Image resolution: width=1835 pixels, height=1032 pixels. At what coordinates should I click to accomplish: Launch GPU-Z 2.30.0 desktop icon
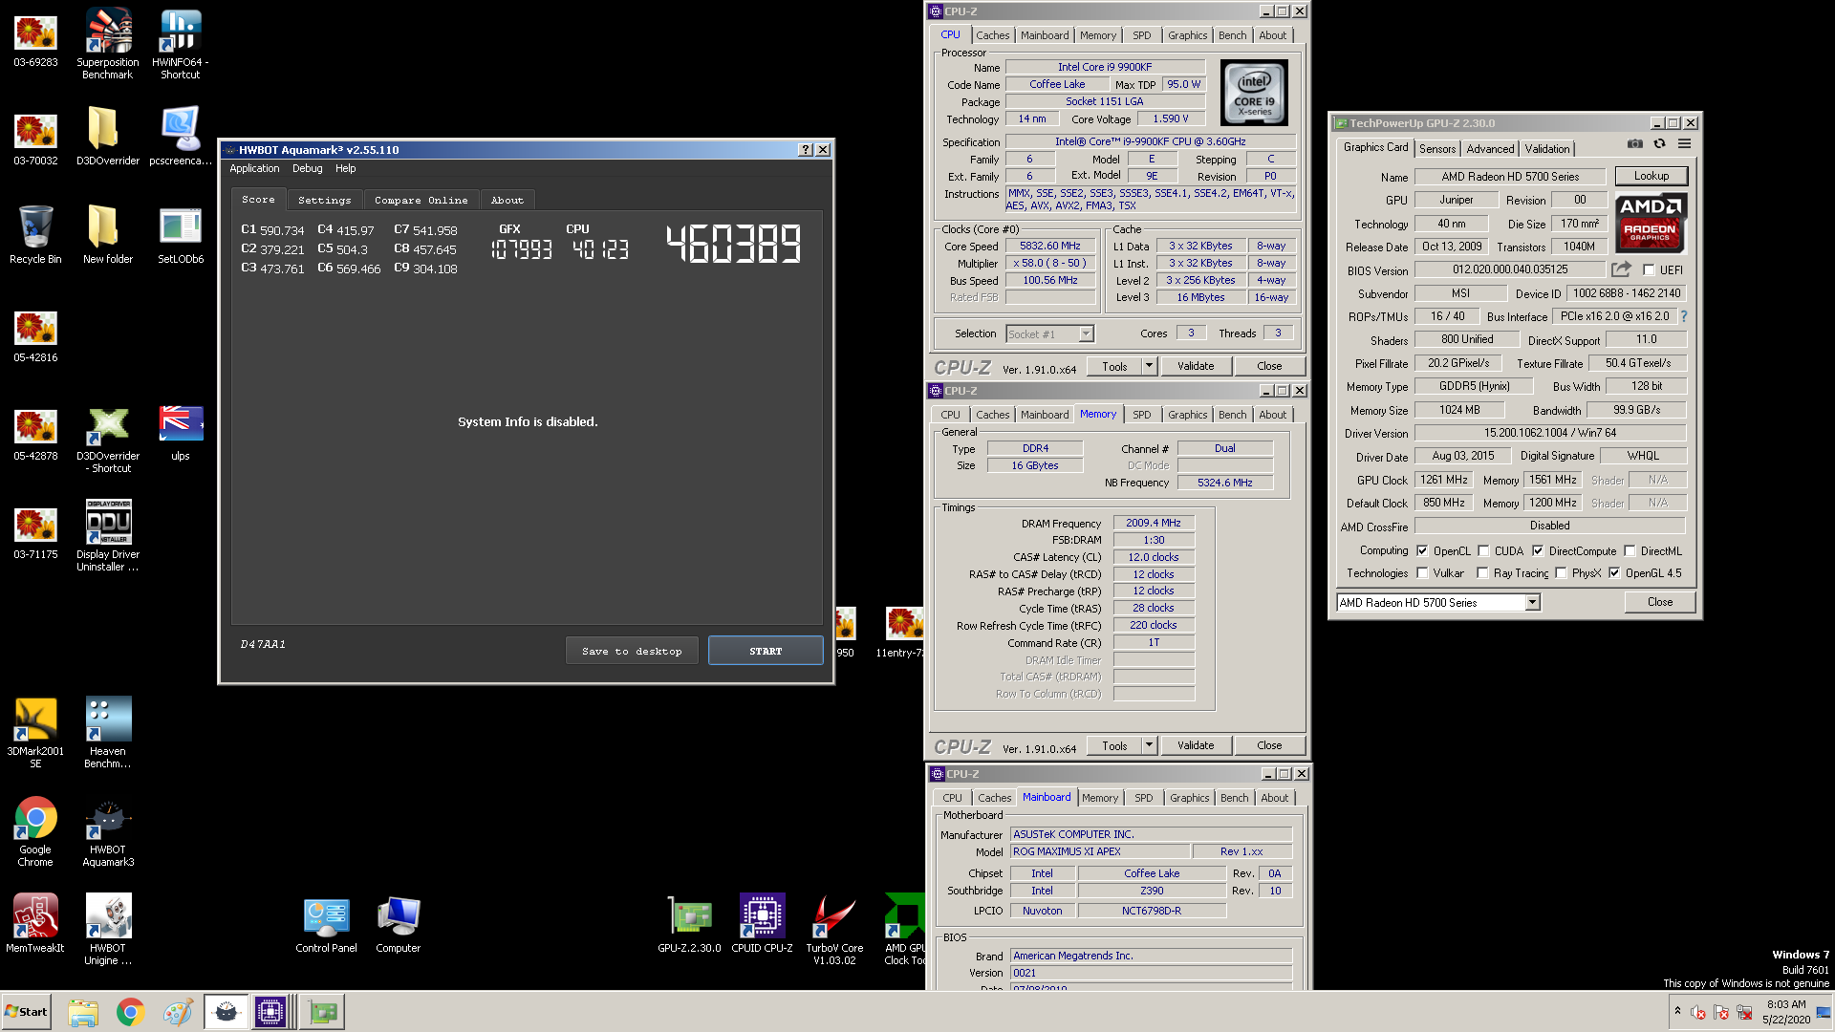689,924
